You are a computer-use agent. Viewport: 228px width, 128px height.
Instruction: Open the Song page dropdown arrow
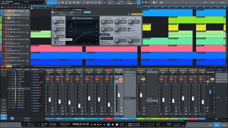coord(217,2)
